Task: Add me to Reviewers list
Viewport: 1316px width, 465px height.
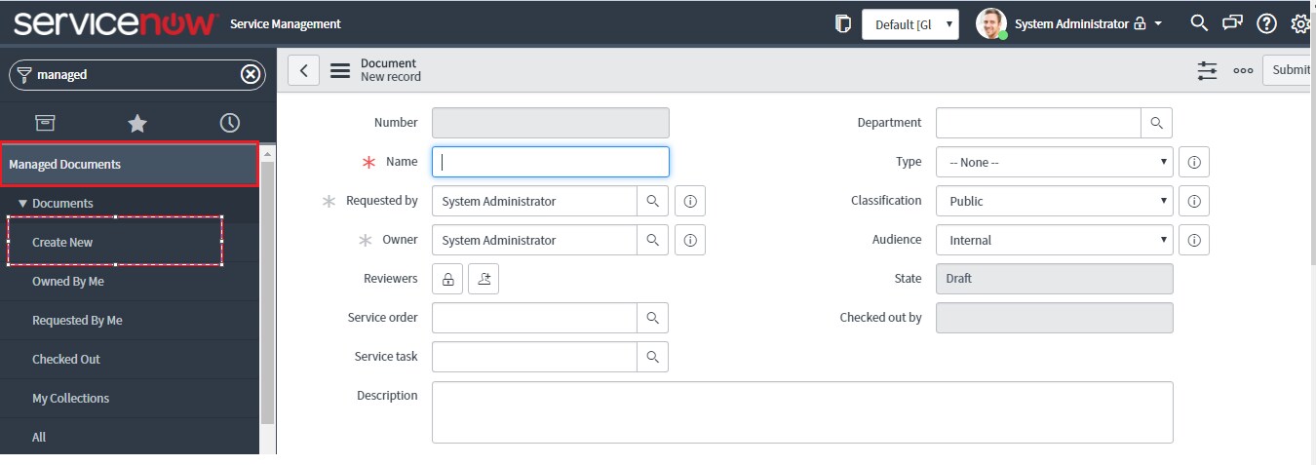Action: 484,279
